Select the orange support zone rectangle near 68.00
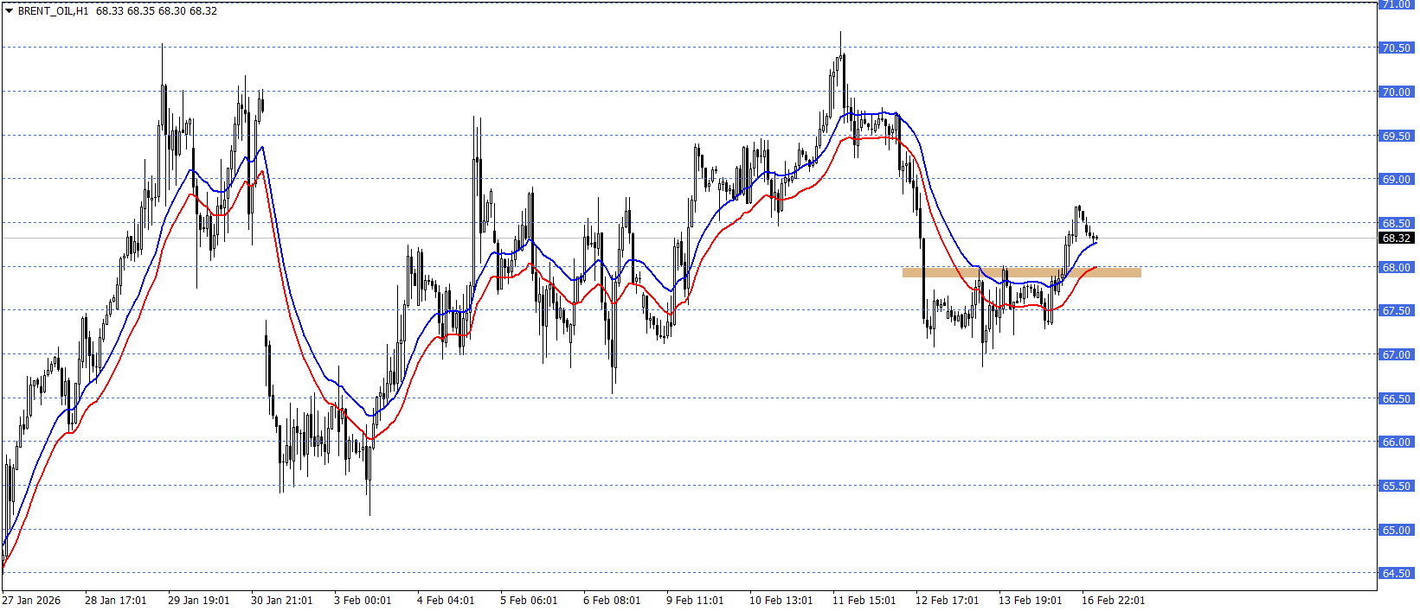This screenshot has width=1420, height=611. click(x=1021, y=273)
